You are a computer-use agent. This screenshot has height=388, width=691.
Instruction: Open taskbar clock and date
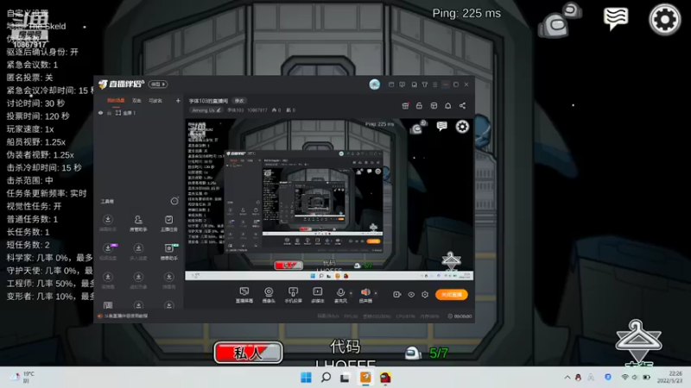pos(670,377)
